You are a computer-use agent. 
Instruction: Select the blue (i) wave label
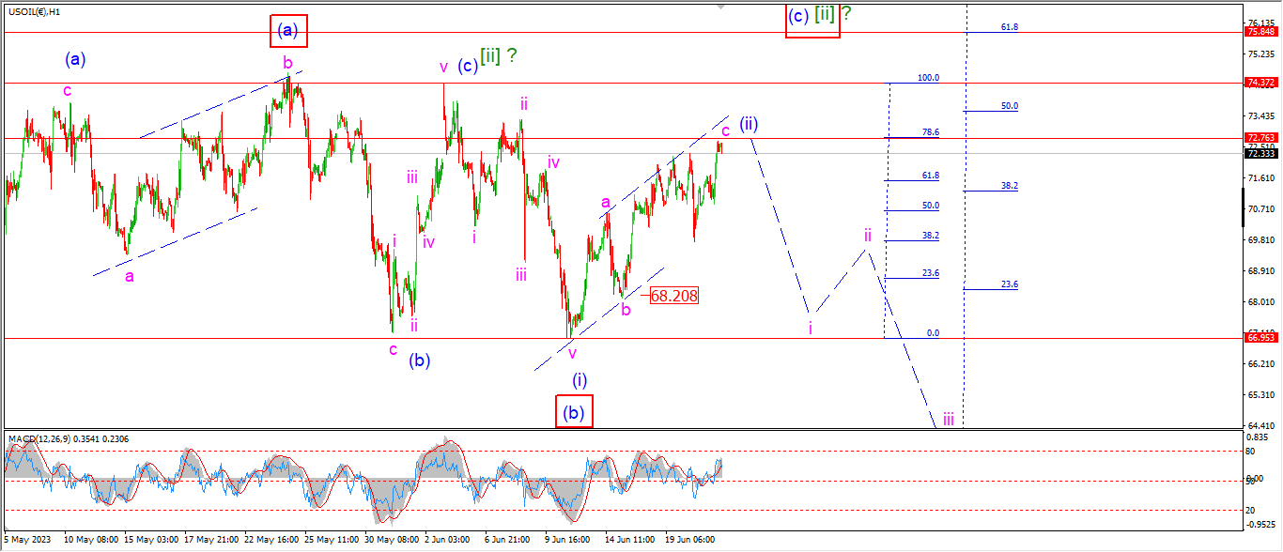pos(580,379)
